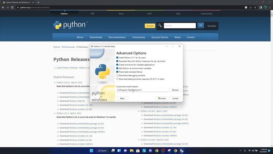Click the GO search button
Screen dimensions: 273x154
[x=201, y=26]
